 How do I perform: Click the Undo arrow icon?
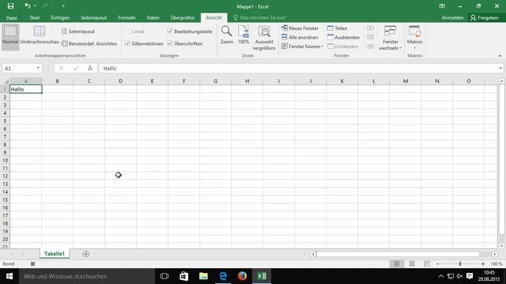(28, 6)
